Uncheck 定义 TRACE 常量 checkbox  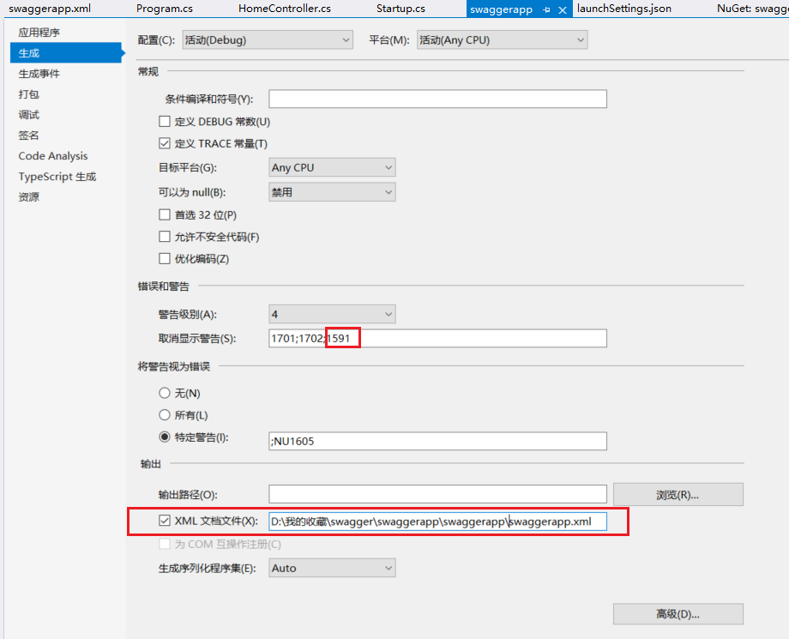pyautogui.click(x=165, y=143)
